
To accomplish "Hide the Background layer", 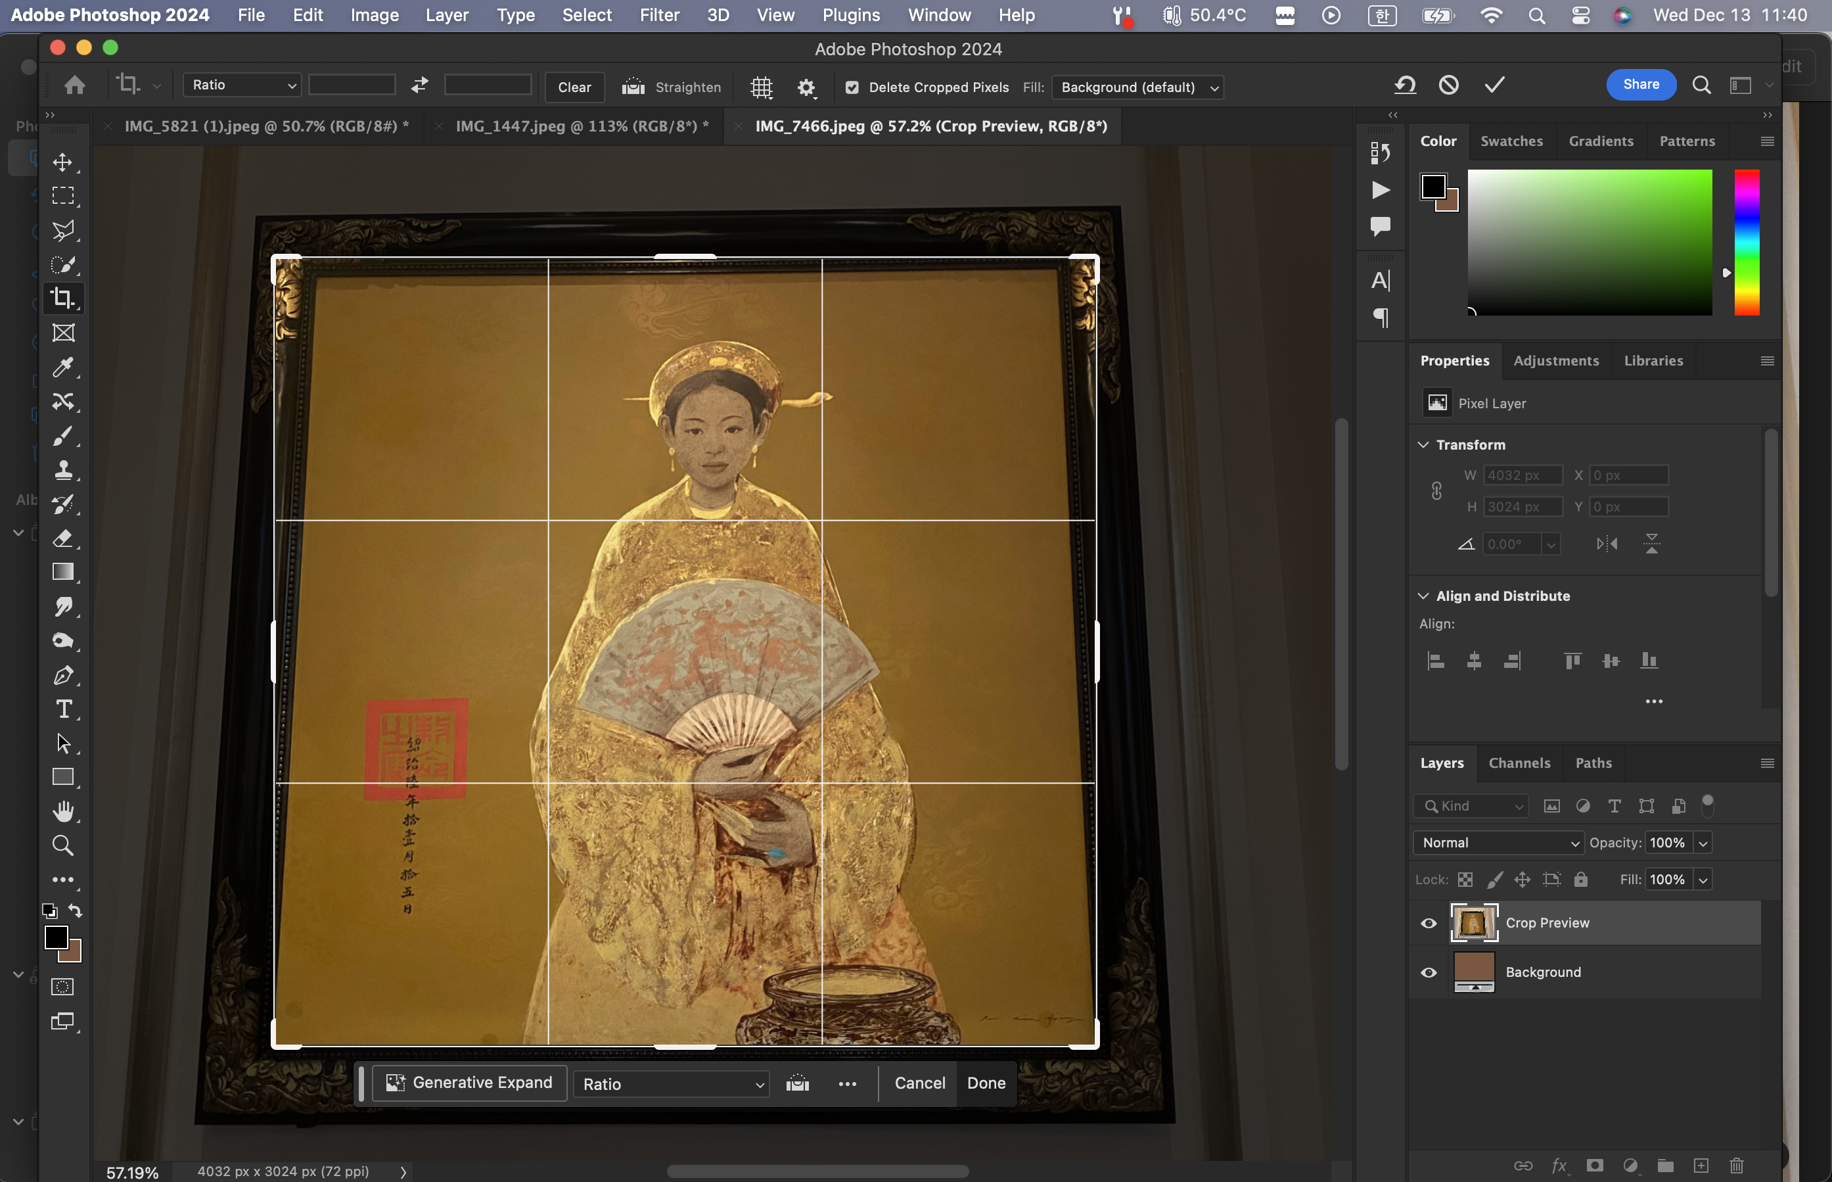I will coord(1429,972).
